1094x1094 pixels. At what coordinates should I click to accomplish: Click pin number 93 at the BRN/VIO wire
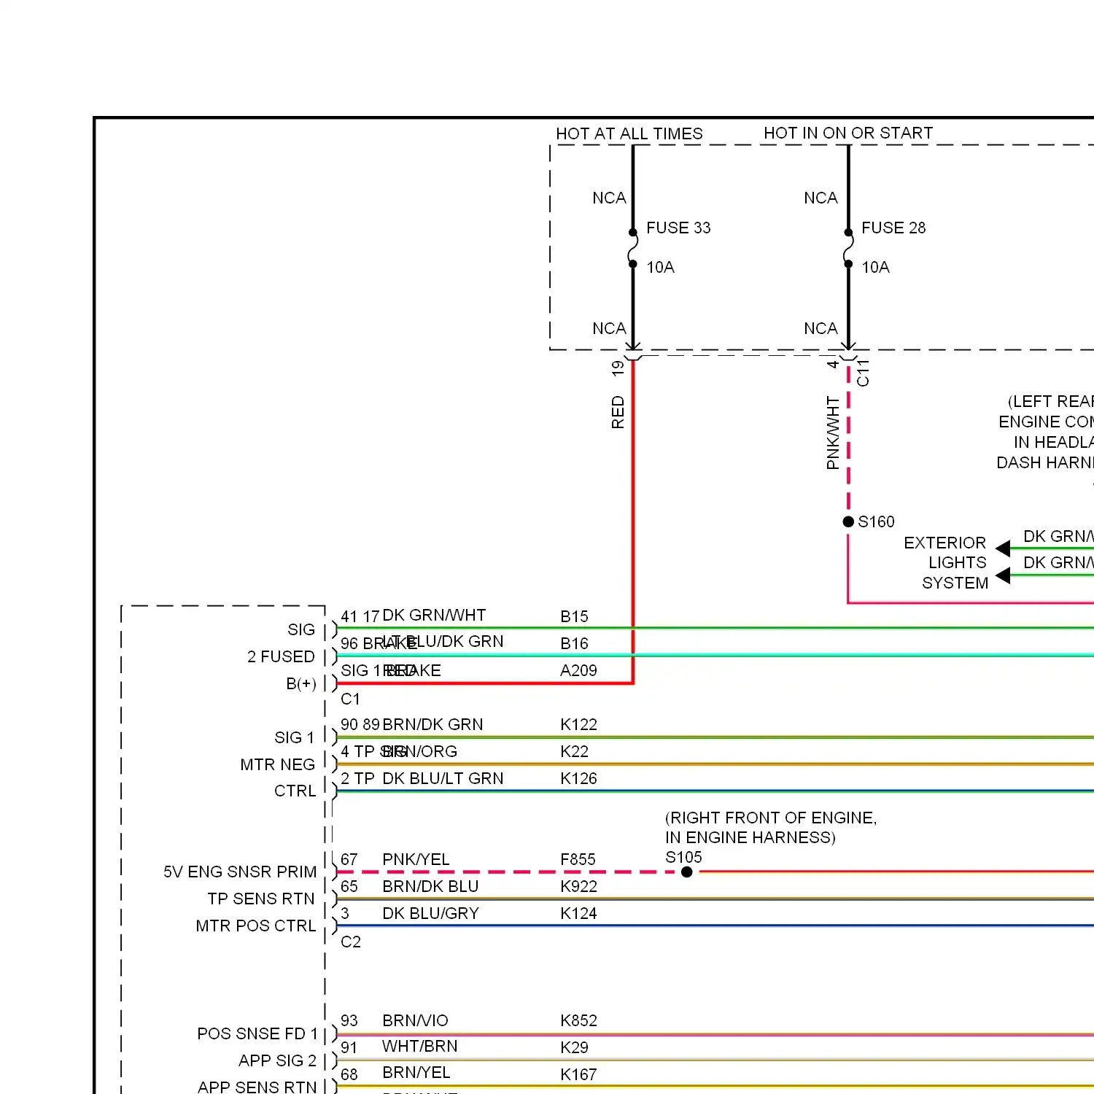click(x=349, y=1020)
